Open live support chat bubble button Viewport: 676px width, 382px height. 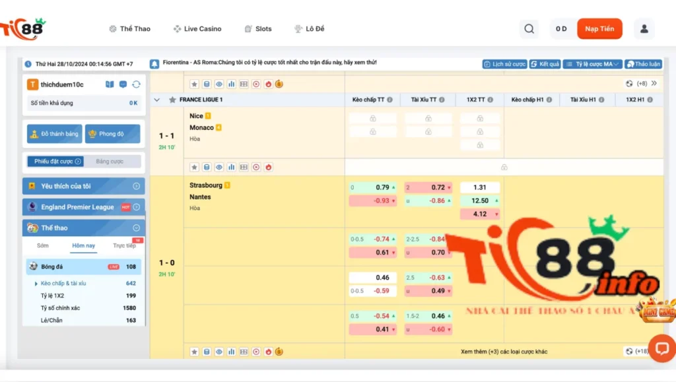point(661,348)
